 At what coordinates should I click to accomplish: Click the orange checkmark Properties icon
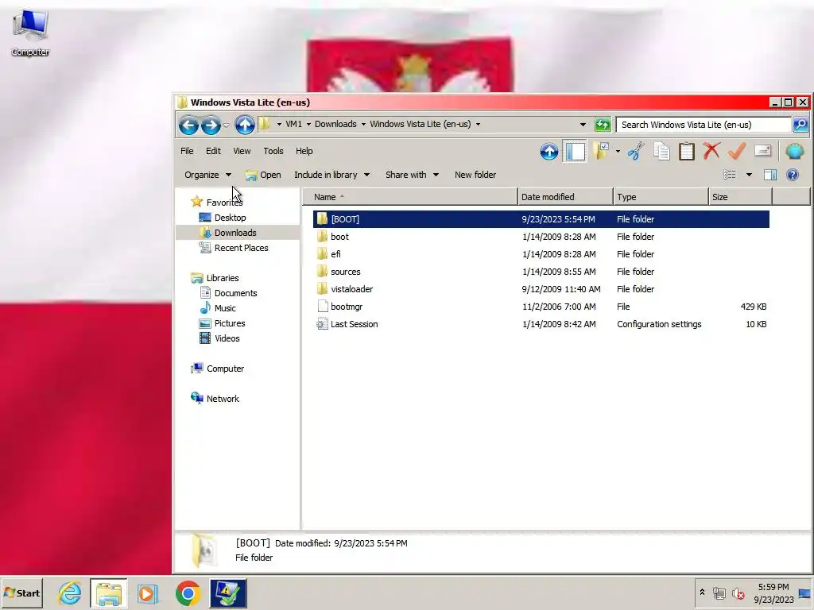(x=736, y=152)
